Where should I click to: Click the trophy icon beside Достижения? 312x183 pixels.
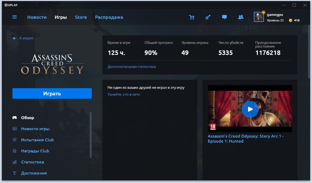[x=15, y=173]
